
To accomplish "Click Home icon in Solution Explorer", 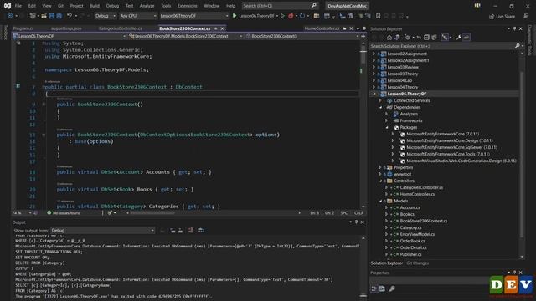I will point(389,37).
